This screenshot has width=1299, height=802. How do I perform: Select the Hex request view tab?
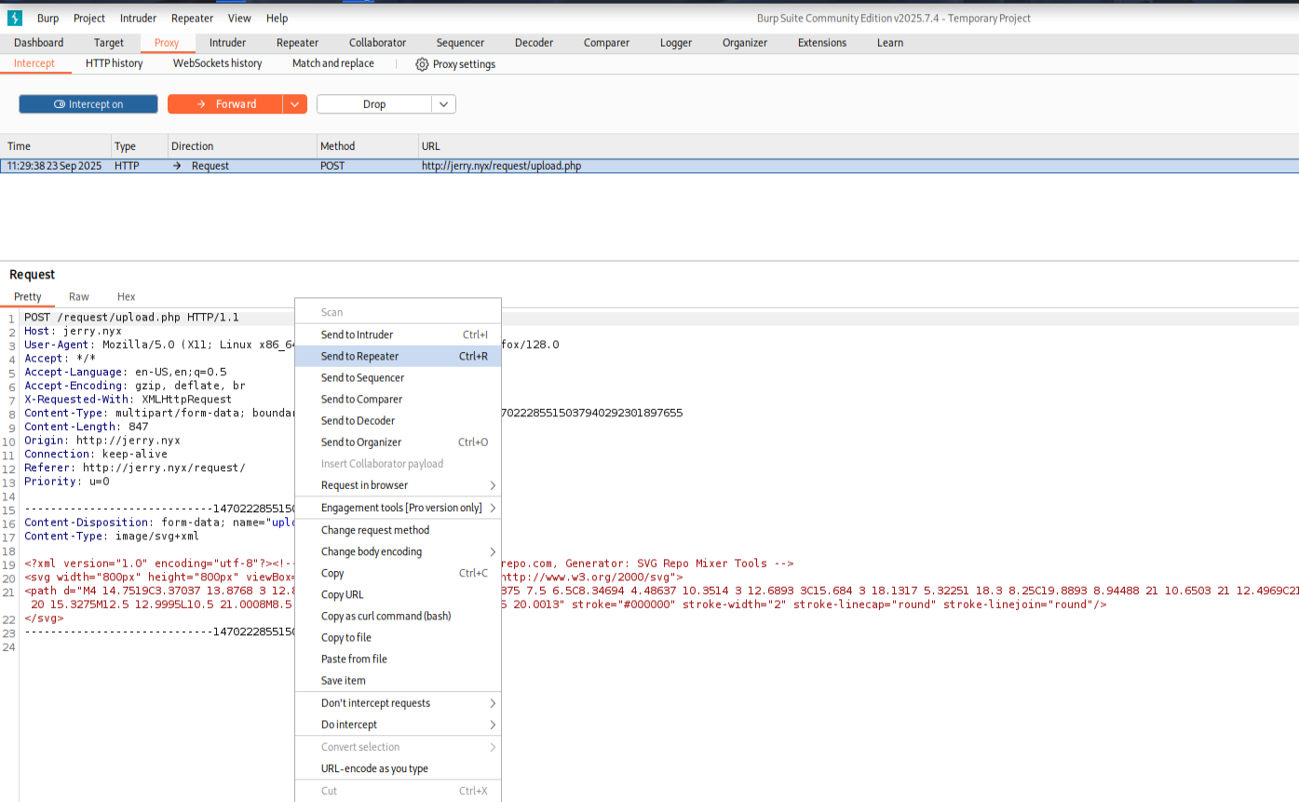(x=126, y=296)
